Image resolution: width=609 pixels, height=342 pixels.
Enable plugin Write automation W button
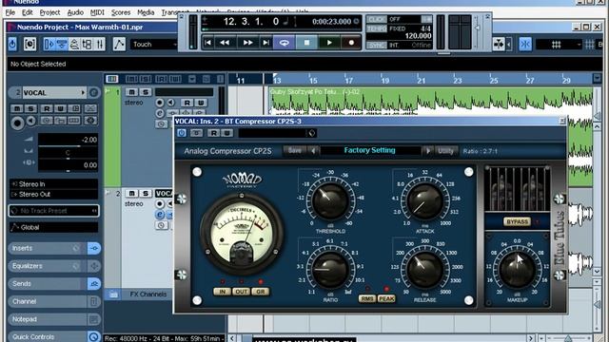click(226, 133)
